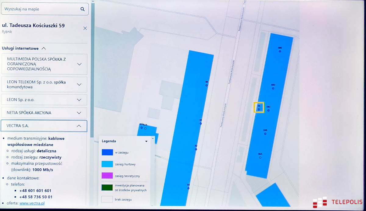Select map point 59D on the building
Viewport: 366px width, 211px height.
[273, 88]
